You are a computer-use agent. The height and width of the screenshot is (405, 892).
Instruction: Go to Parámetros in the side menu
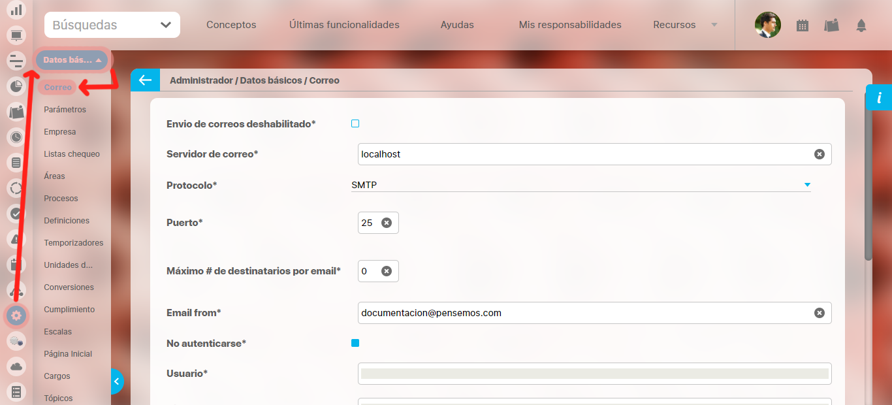pos(65,110)
